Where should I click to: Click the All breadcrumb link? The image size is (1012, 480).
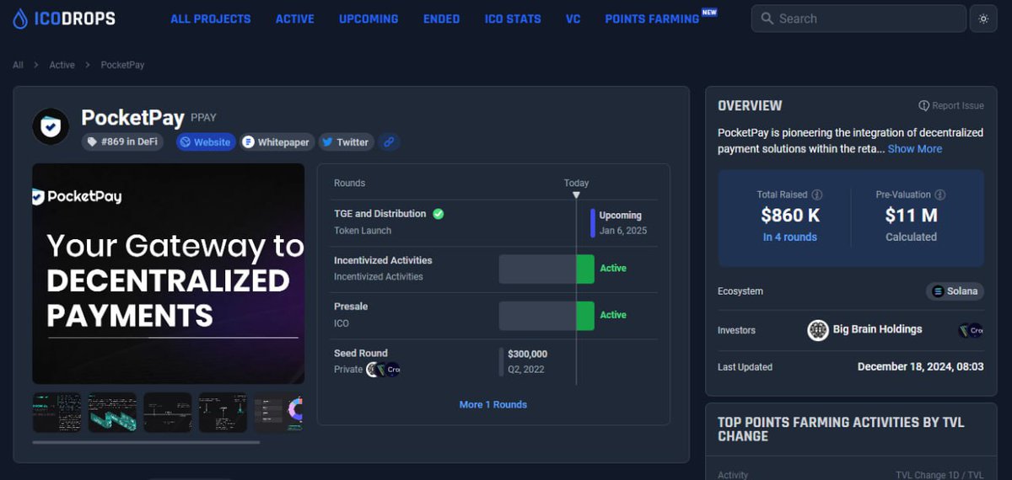coord(18,65)
